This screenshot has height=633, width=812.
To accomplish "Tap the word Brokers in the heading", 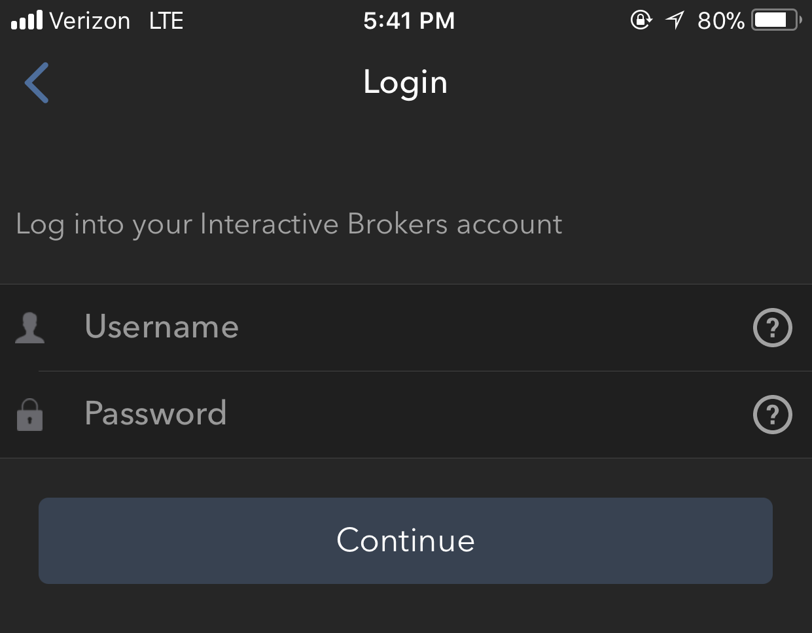I will (398, 224).
